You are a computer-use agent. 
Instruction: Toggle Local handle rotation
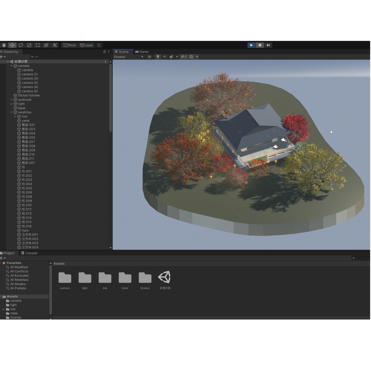click(86, 45)
